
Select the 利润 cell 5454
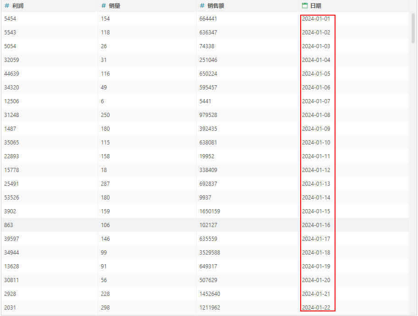pos(10,19)
